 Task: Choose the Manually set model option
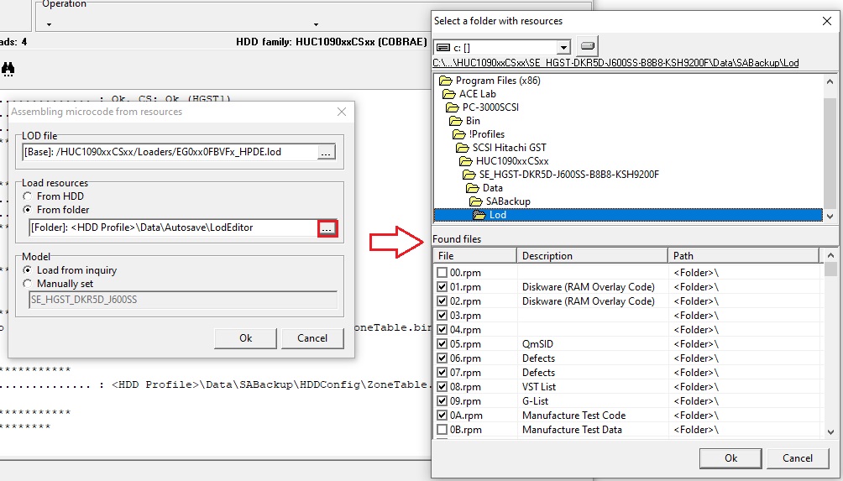(x=29, y=284)
